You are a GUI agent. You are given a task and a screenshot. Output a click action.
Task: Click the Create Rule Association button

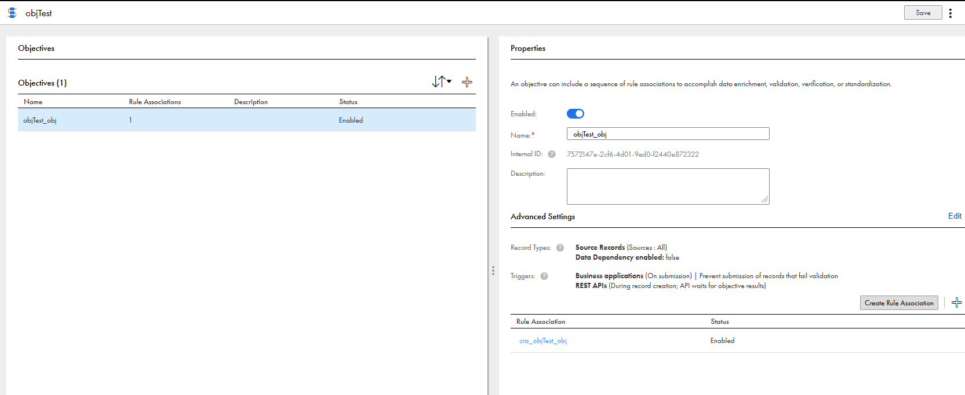899,303
